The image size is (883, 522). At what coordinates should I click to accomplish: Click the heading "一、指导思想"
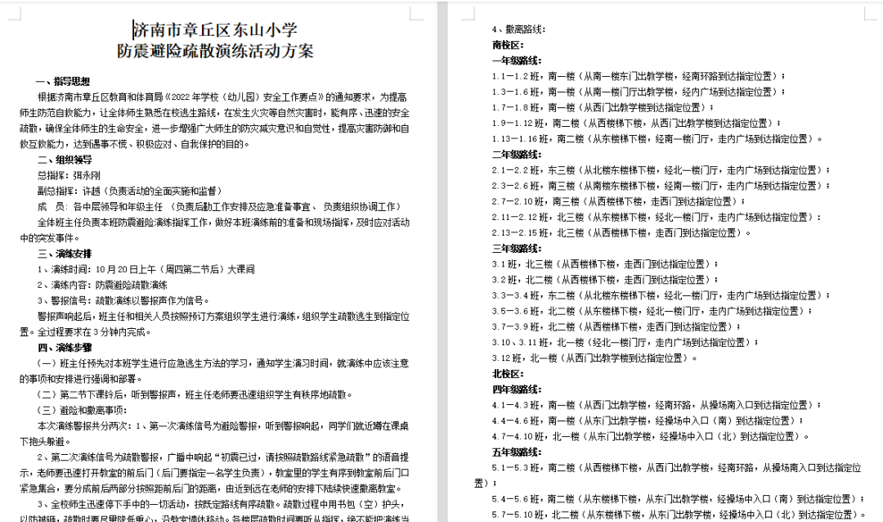(64, 81)
